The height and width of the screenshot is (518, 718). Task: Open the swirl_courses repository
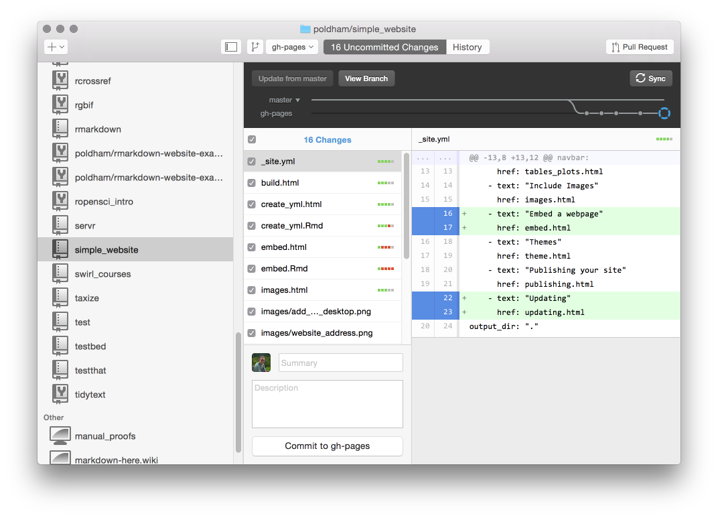pyautogui.click(x=135, y=274)
